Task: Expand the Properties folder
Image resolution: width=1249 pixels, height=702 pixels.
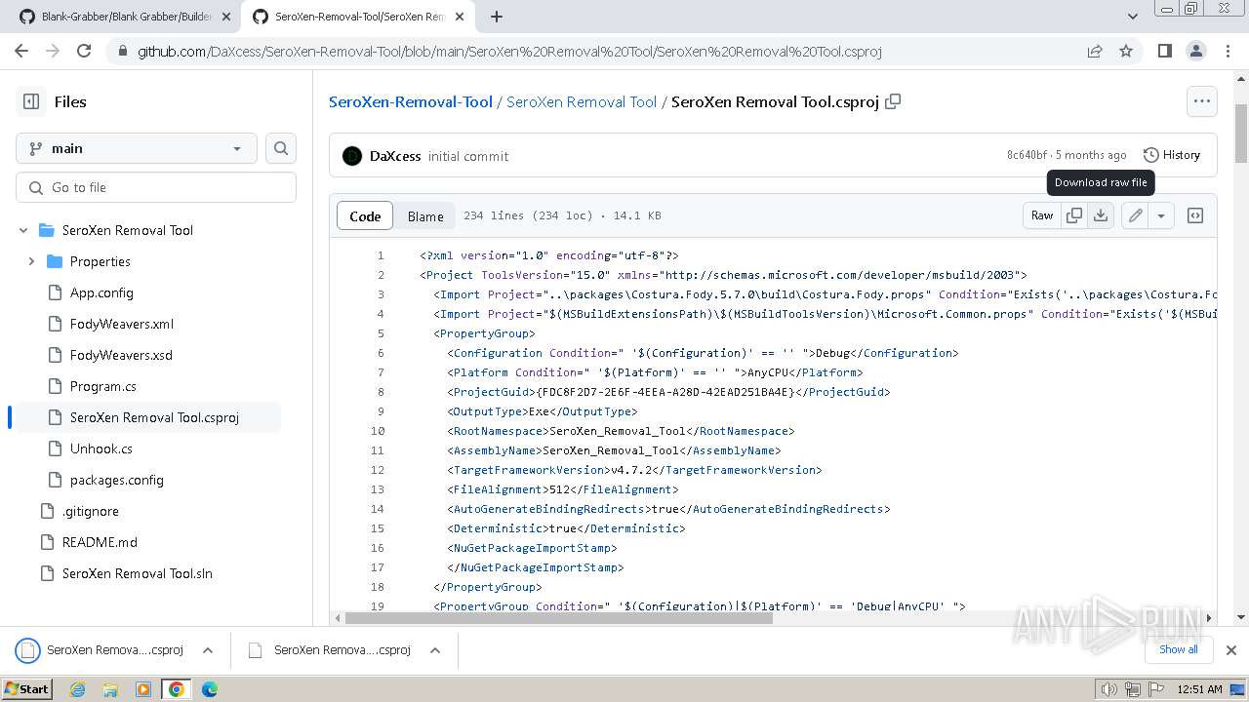Action: pos(31,261)
